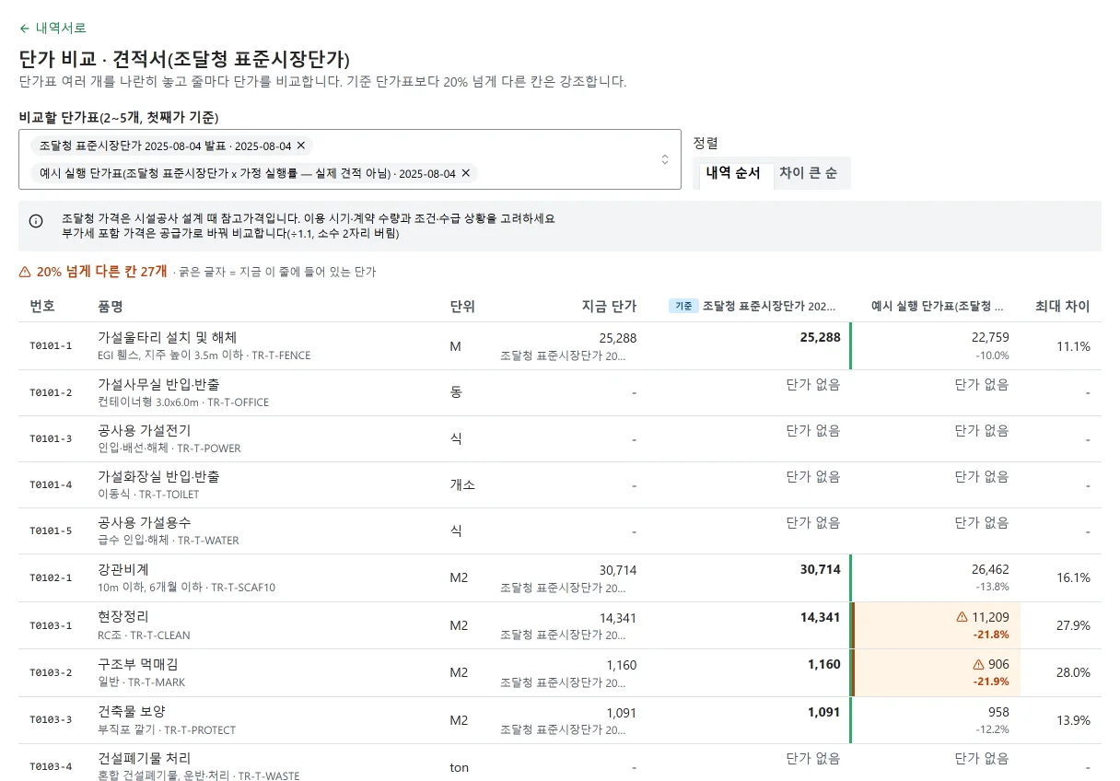Viewport: 1120px width, 781px height.
Task: Open the 비교할 단가표 multi-select dropdown arrows
Action: click(665, 159)
